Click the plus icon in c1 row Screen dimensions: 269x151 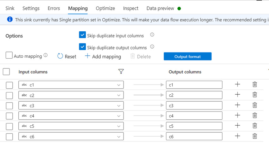pos(237,84)
